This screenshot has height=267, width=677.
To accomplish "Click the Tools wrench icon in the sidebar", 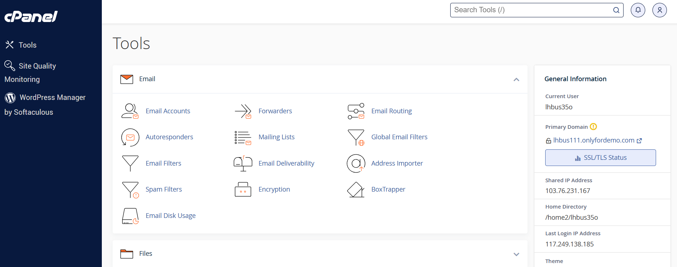I will [x=9, y=45].
